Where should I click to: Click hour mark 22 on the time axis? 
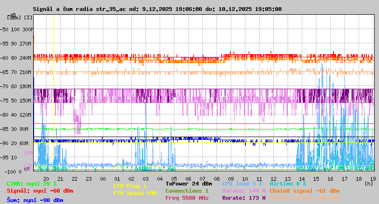[74, 178]
